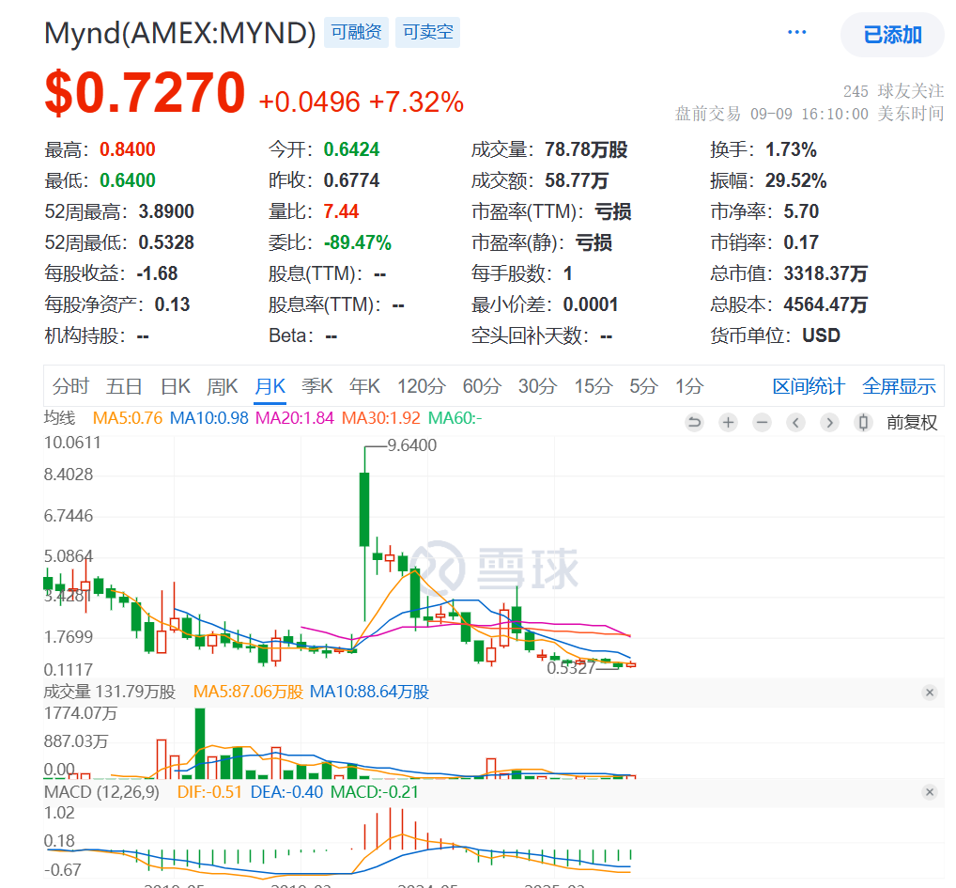Pan chart right with right arrow icon
Screen dimensions: 956x888
pos(829,422)
